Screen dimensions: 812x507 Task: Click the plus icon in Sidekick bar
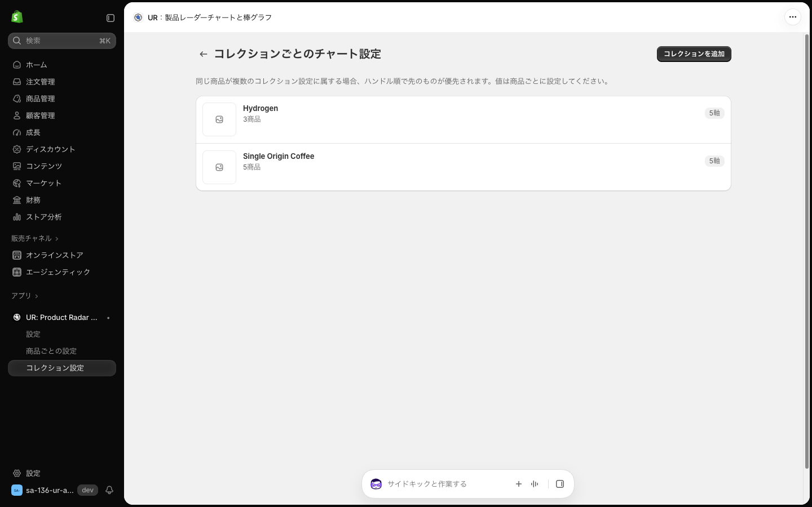point(519,484)
